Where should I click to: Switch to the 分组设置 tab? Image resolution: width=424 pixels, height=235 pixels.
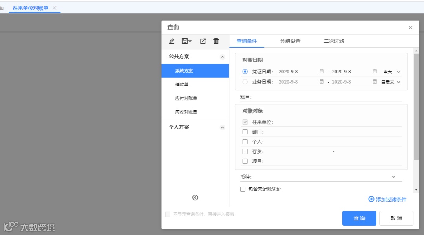tap(290, 41)
